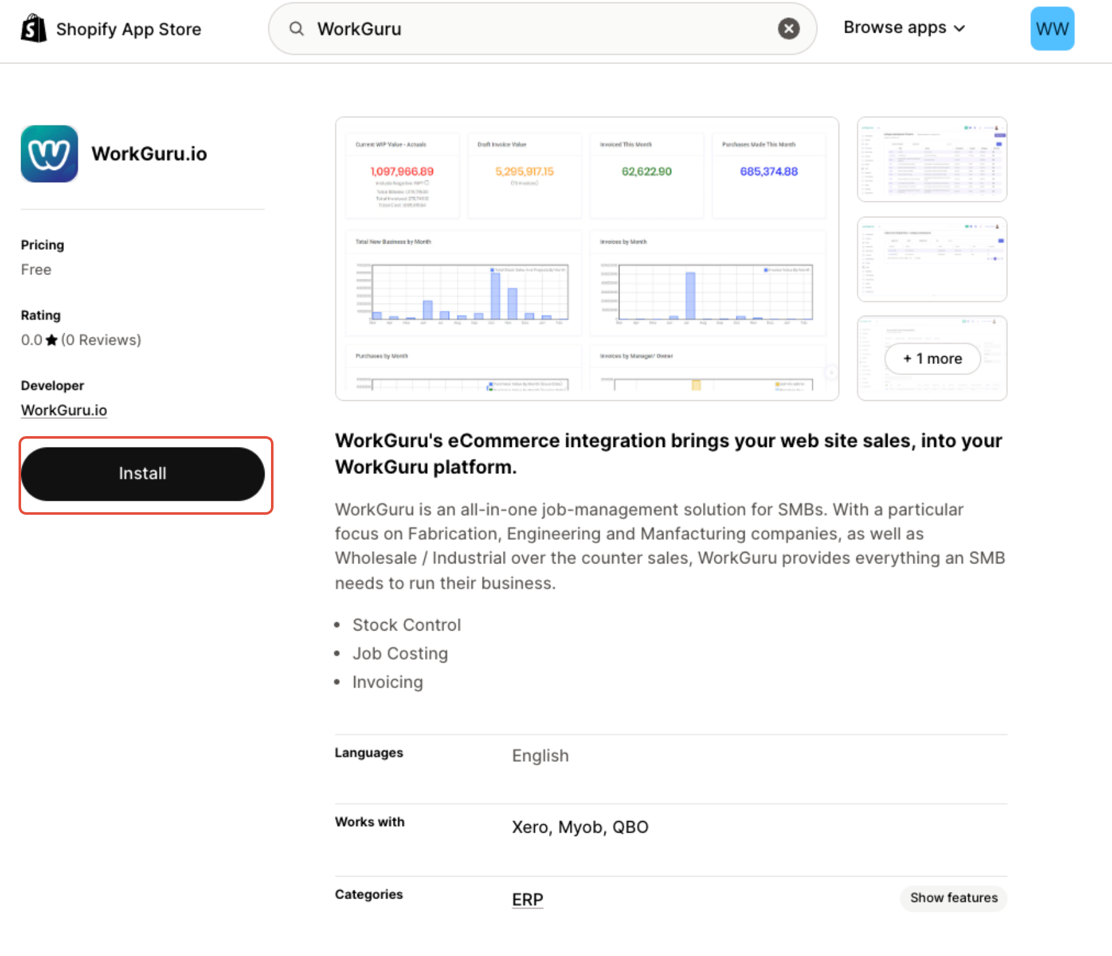Click the Xero, Myob, QBO text
The image size is (1112, 956).
click(580, 827)
